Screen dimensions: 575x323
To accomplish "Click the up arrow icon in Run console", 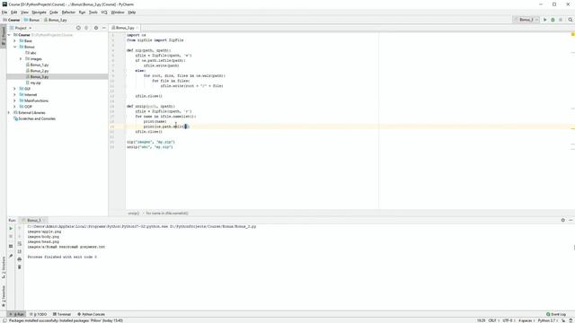I will click(x=20, y=228).
